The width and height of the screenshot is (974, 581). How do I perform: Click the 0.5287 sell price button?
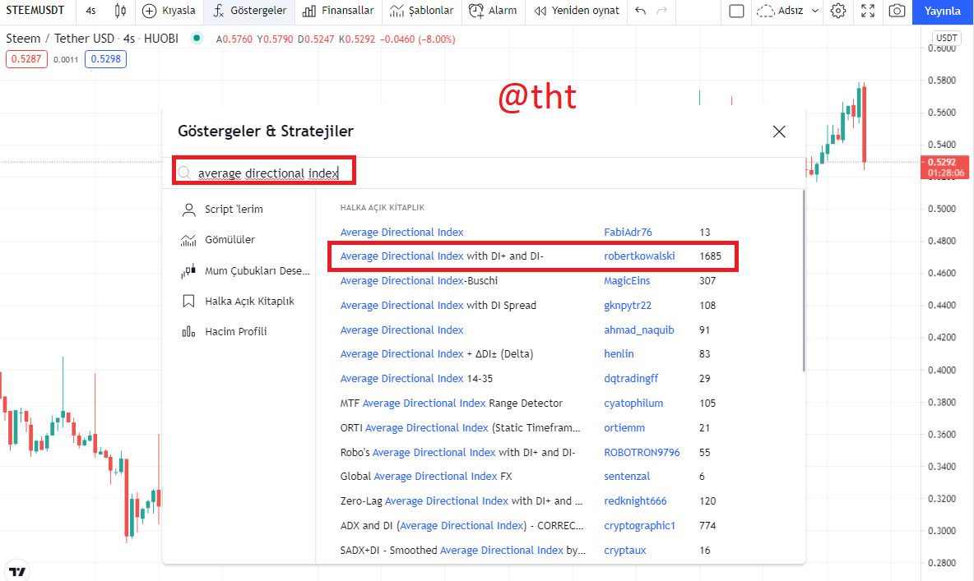pyautogui.click(x=26, y=59)
